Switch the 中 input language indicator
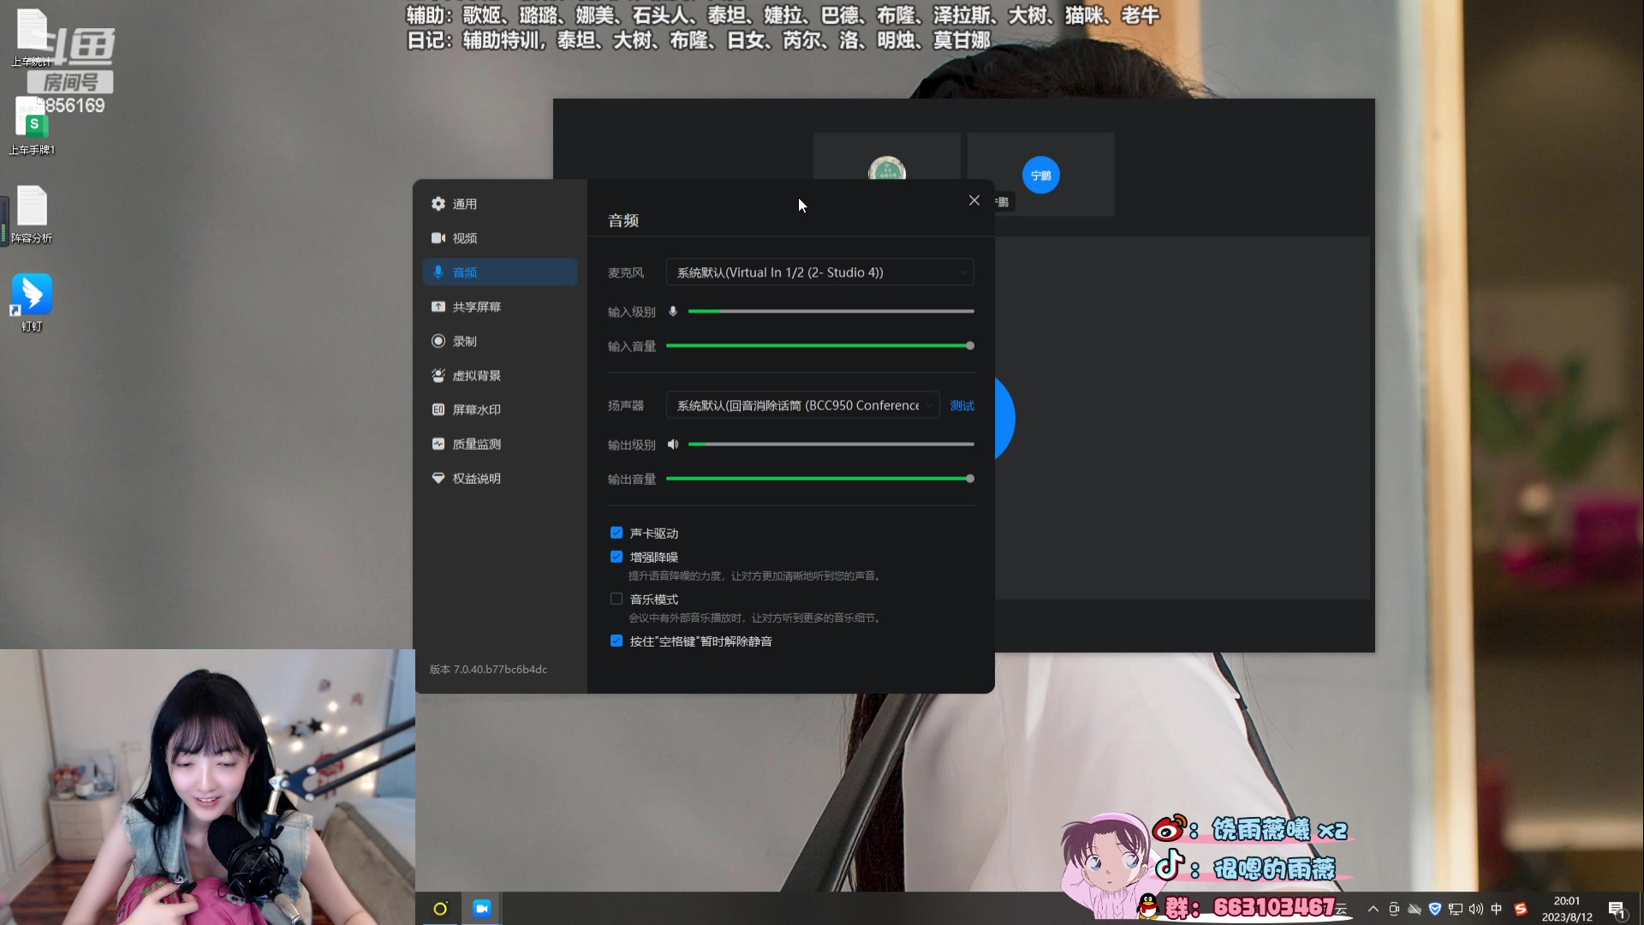This screenshot has height=925, width=1644. pos(1497,910)
